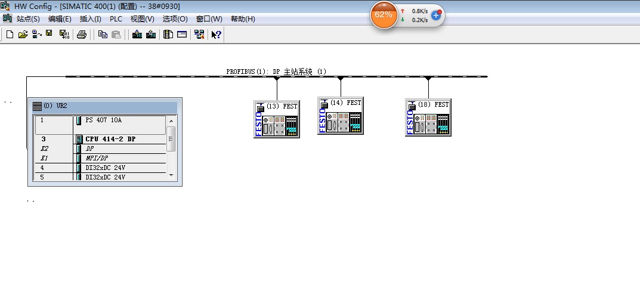
Task: Click the Open Online station toolbar icon
Action: 37,35
